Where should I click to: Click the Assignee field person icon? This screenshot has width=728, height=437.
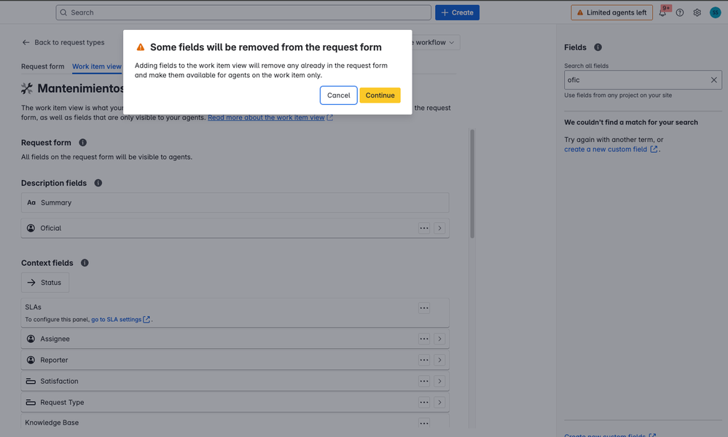point(31,339)
